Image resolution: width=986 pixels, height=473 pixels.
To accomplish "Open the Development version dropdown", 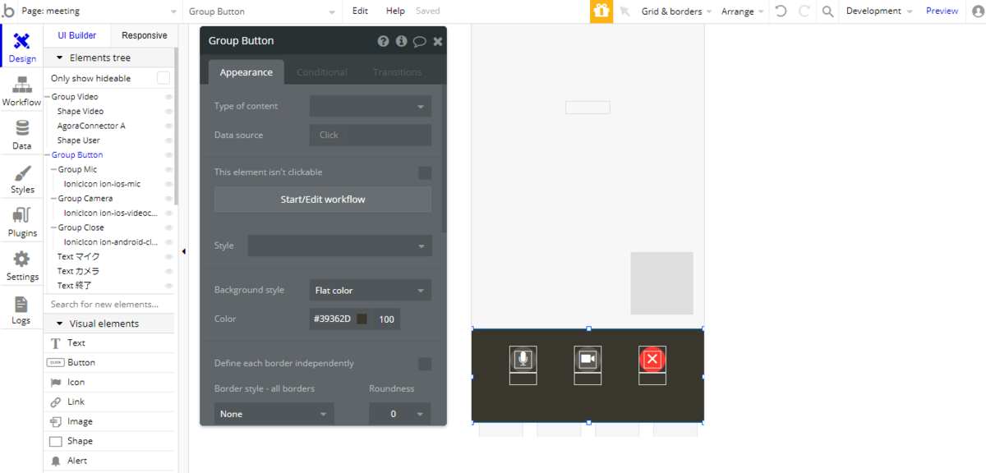I will [x=879, y=11].
